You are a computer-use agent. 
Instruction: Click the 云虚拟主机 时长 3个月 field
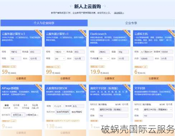(x=167, y=59)
